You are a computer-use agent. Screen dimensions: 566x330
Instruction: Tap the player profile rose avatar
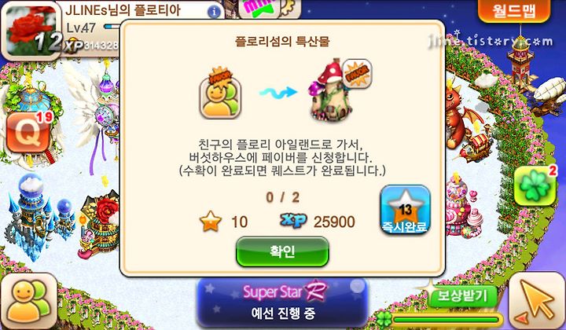click(31, 31)
